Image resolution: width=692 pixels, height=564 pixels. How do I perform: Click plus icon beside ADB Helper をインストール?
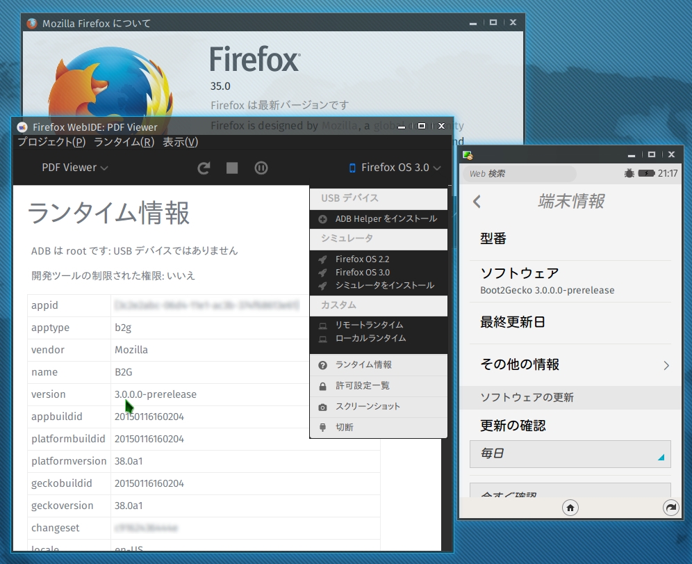[322, 219]
